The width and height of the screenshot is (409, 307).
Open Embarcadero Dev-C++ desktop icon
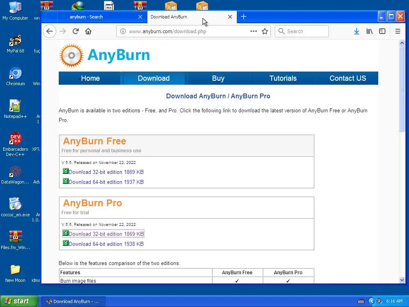tap(15, 145)
